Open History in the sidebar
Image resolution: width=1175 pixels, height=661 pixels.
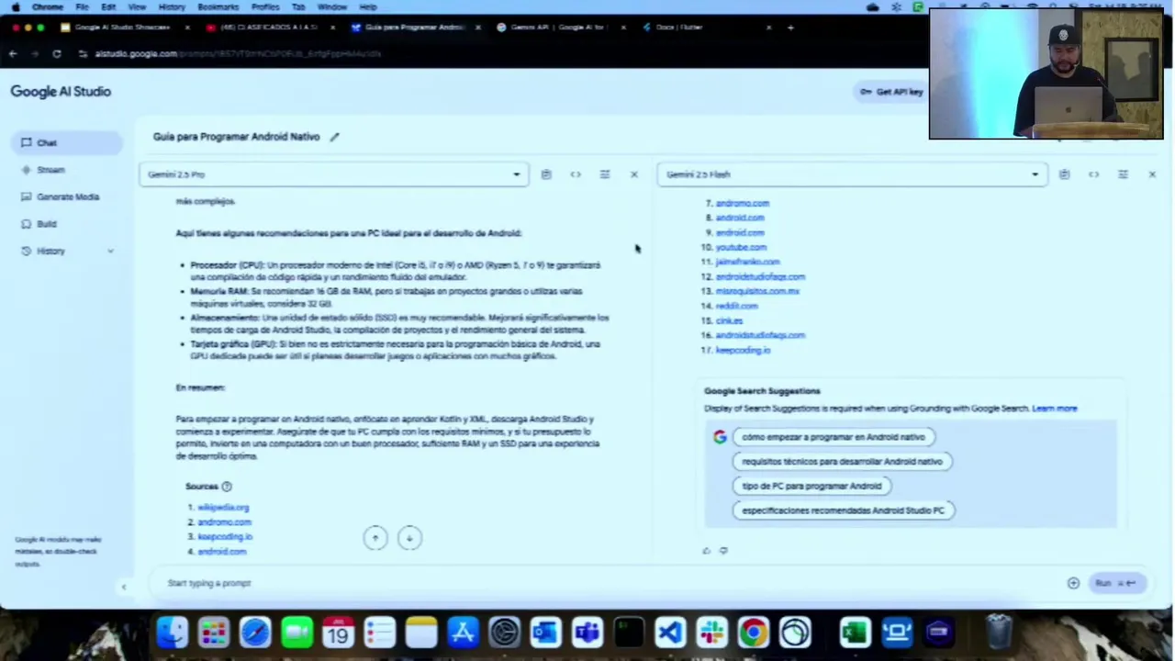coord(51,252)
